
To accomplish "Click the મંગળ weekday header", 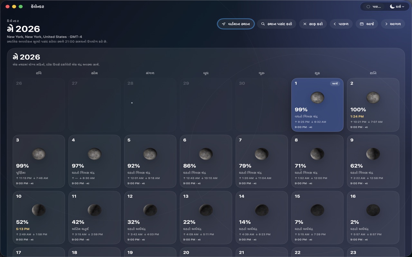I will click(150, 73).
